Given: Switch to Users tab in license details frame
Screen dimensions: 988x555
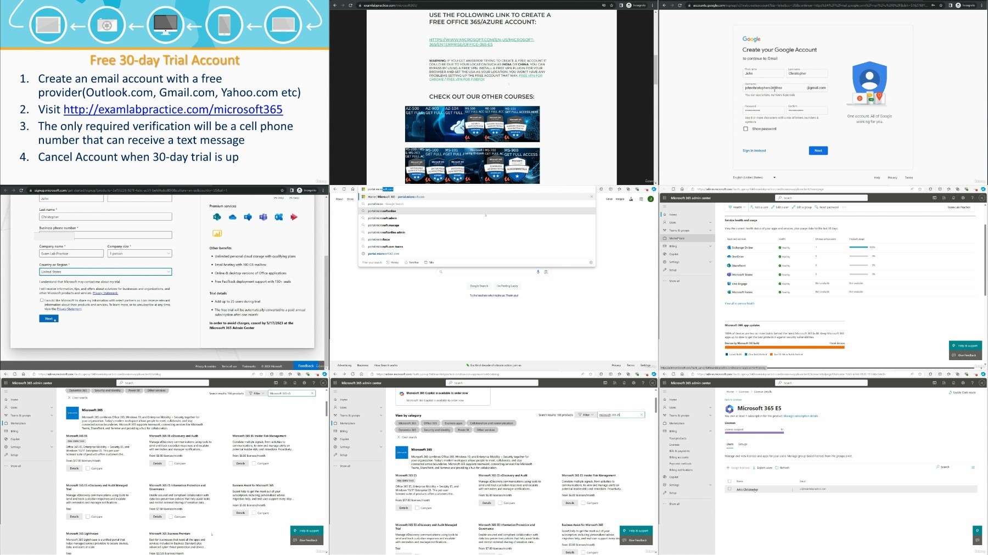Looking at the screenshot, I should click(x=729, y=444).
